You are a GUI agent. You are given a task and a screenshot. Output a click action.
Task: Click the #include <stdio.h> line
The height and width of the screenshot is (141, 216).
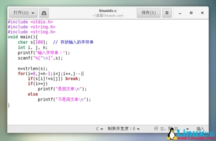30,22
